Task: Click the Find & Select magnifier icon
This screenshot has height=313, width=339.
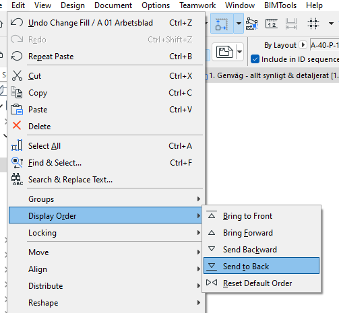Action: coord(17,163)
